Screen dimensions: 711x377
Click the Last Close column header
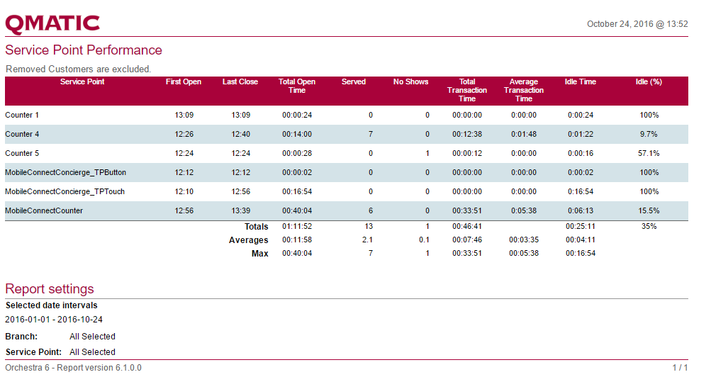tap(240, 82)
